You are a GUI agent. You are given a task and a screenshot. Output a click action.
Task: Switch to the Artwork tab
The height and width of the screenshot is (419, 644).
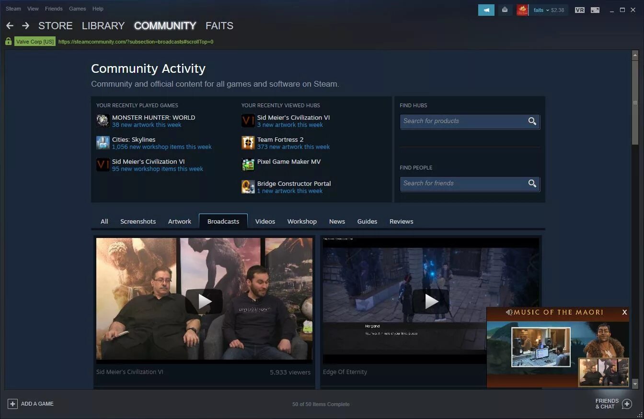pos(180,221)
